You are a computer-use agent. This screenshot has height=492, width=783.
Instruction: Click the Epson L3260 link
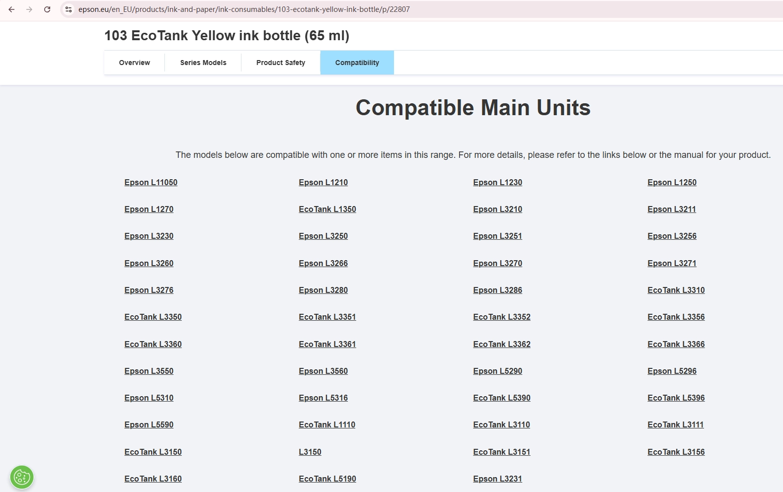tap(149, 263)
